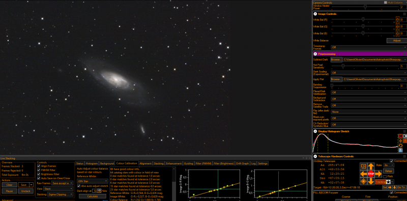
Task: Click the orange lock icon in histogram panel
Action: click(405, 141)
